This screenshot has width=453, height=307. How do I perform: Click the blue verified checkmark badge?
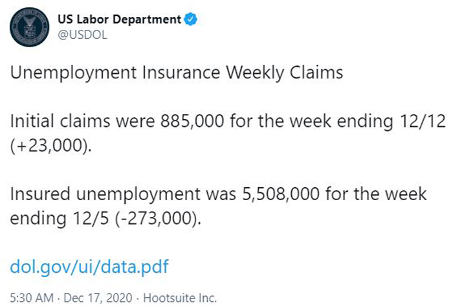pos(191,19)
